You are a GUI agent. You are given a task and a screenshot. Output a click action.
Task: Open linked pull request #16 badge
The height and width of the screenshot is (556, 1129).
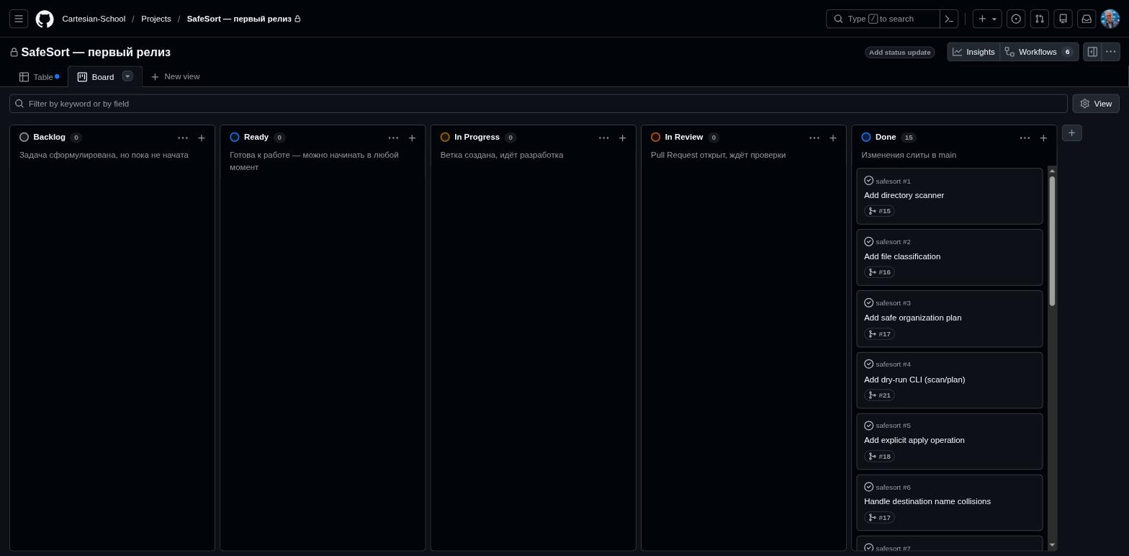tap(880, 272)
